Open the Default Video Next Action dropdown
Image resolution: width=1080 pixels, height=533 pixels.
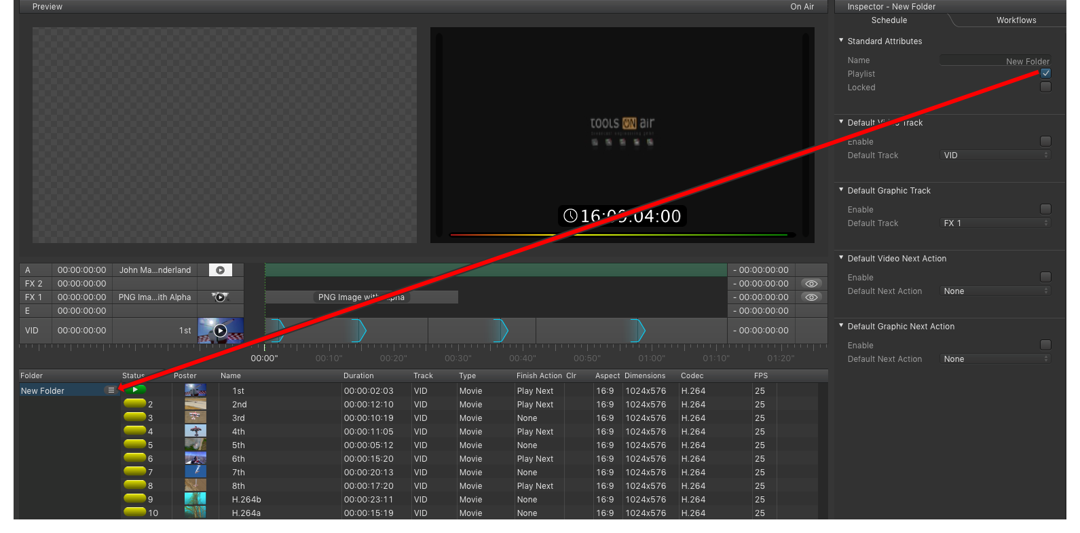[995, 291]
